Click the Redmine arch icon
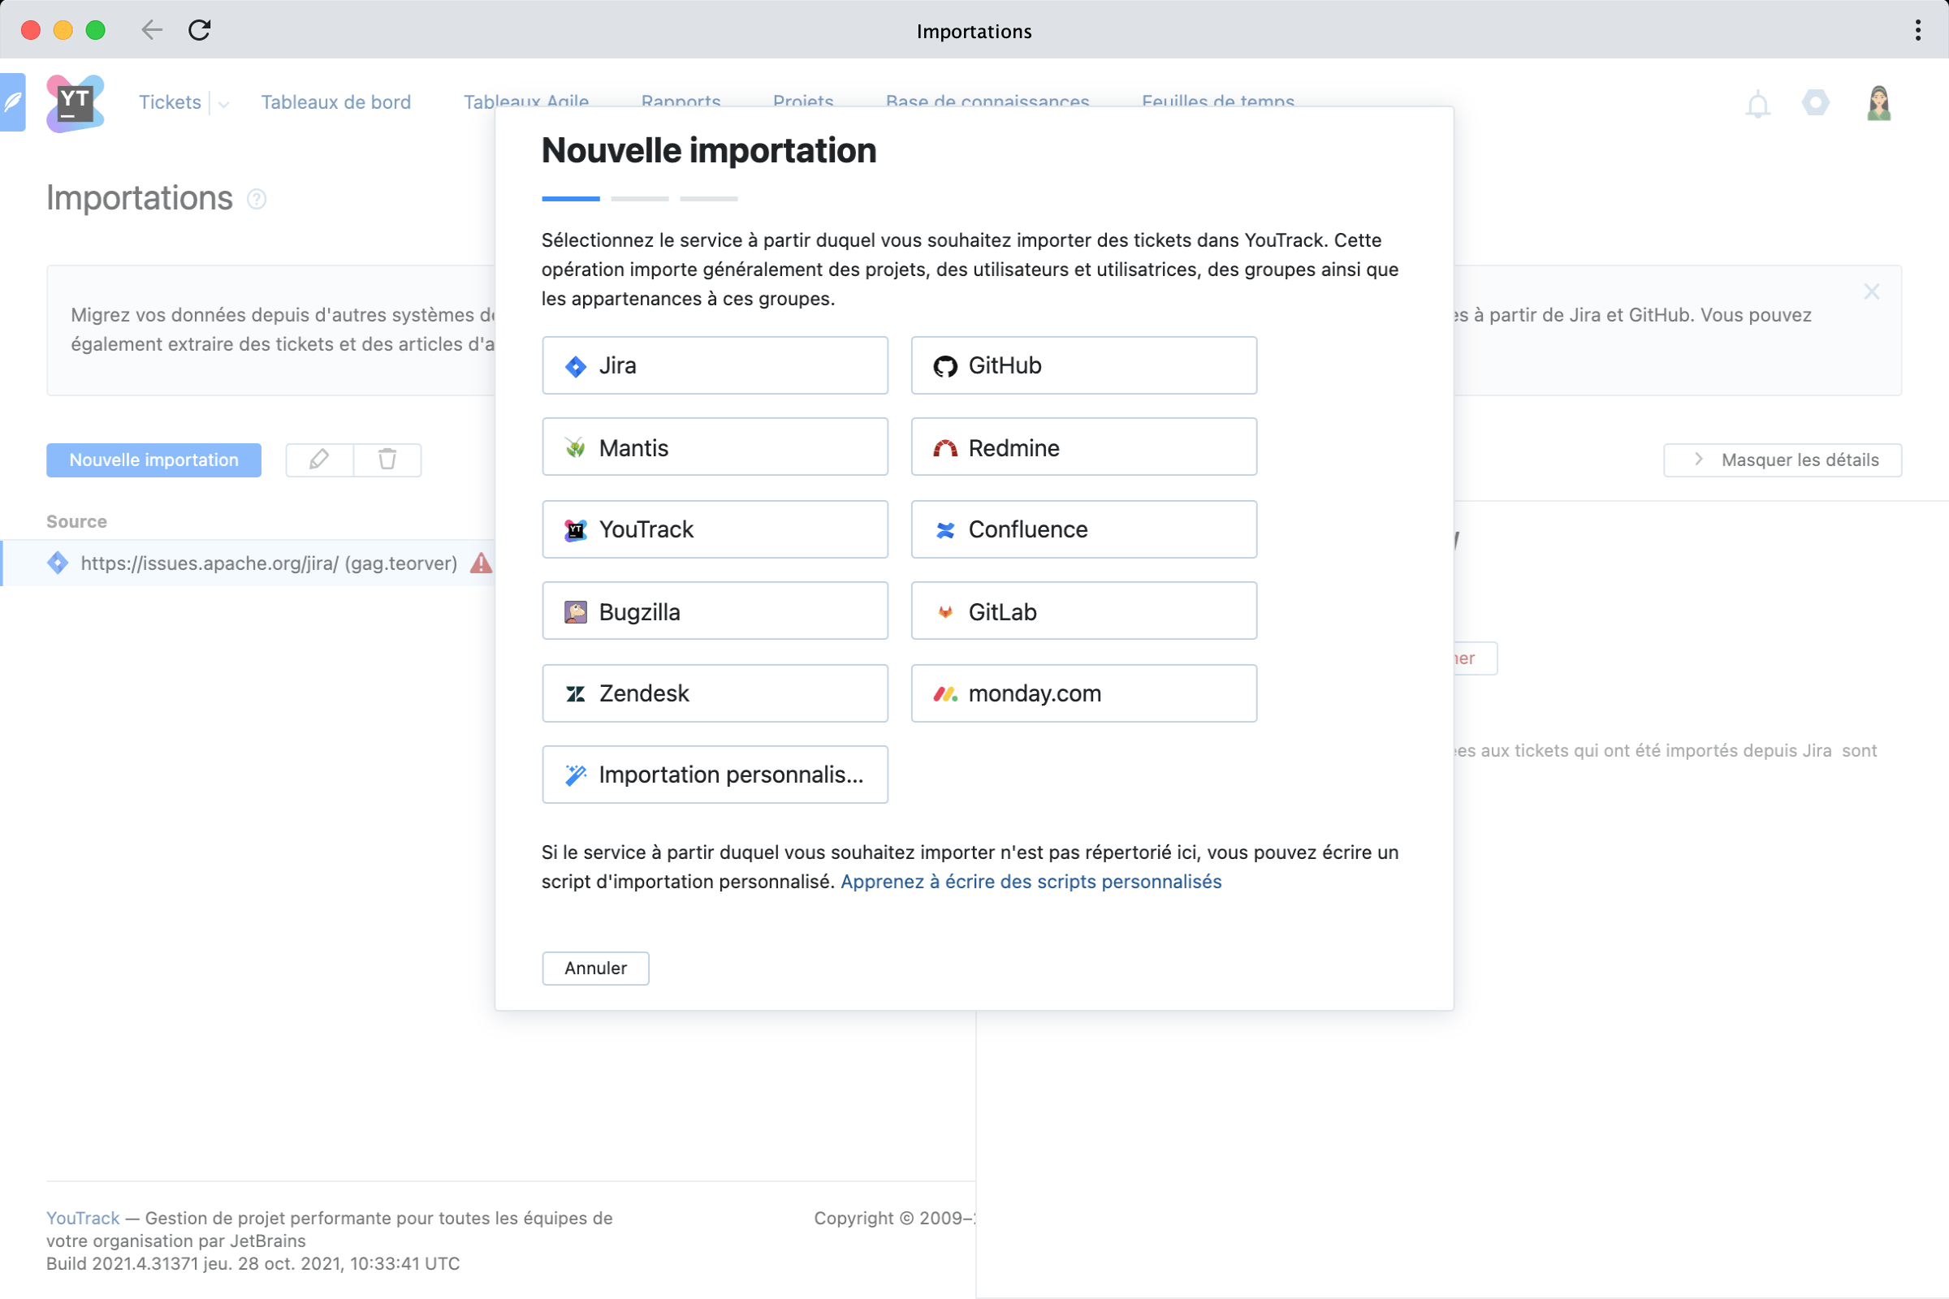 (x=944, y=448)
